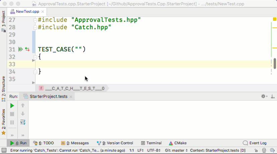Toggle soft-wrap icon in Run panel

pyautogui.click(x=23, y=122)
